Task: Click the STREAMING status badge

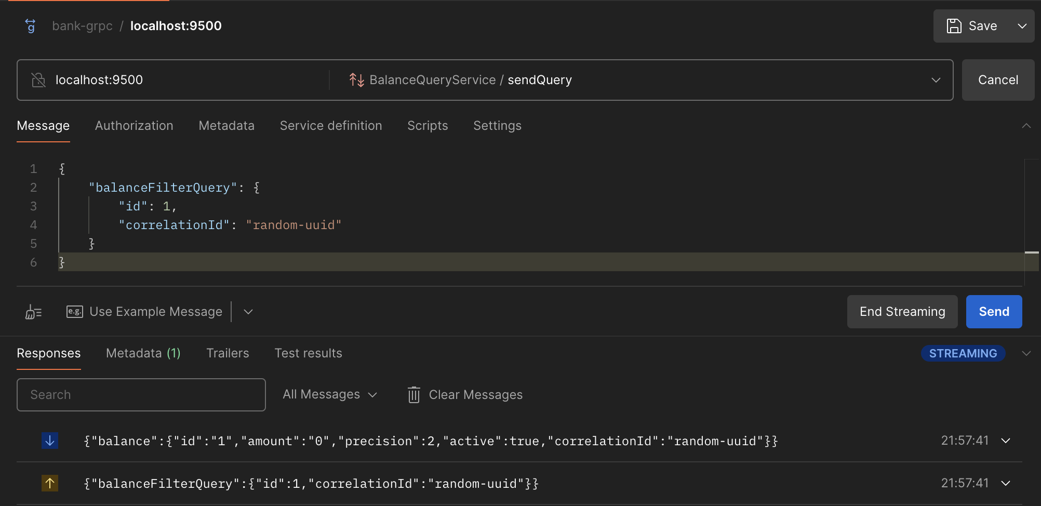Action: (x=963, y=353)
